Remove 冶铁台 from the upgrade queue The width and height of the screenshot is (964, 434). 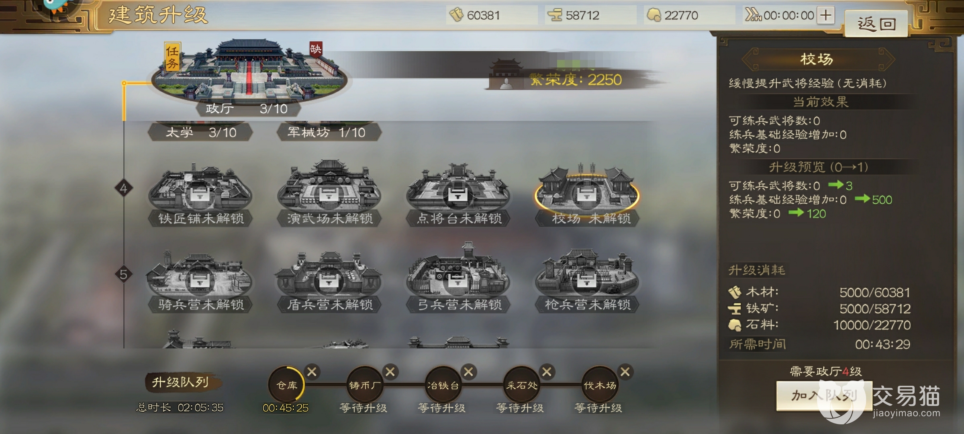click(468, 372)
